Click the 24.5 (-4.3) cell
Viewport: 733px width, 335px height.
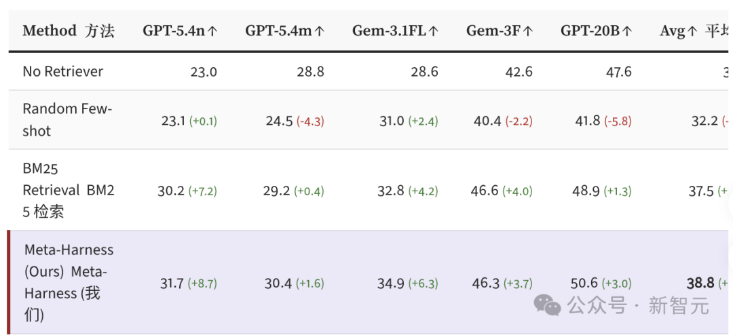(x=295, y=121)
